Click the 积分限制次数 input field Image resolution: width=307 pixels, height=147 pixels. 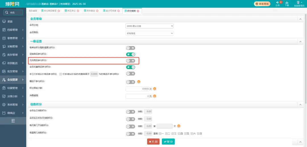pyautogui.click(x=137, y=89)
